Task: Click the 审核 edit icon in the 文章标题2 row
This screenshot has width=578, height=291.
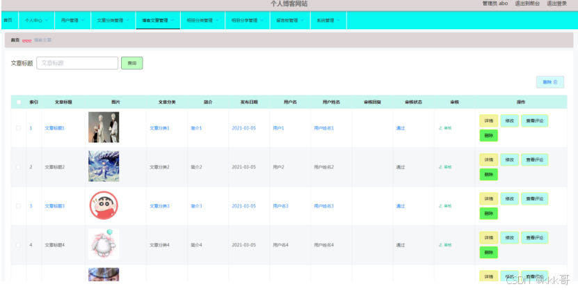Action: click(440, 167)
